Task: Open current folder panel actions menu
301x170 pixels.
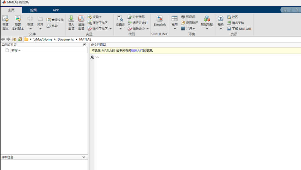Action: coord(85,45)
